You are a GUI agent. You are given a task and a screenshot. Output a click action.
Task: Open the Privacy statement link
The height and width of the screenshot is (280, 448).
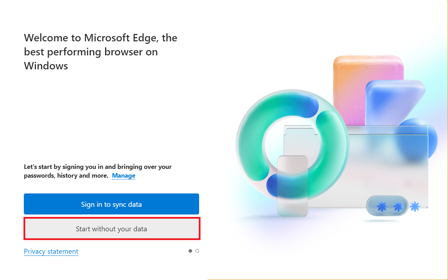pos(51,251)
